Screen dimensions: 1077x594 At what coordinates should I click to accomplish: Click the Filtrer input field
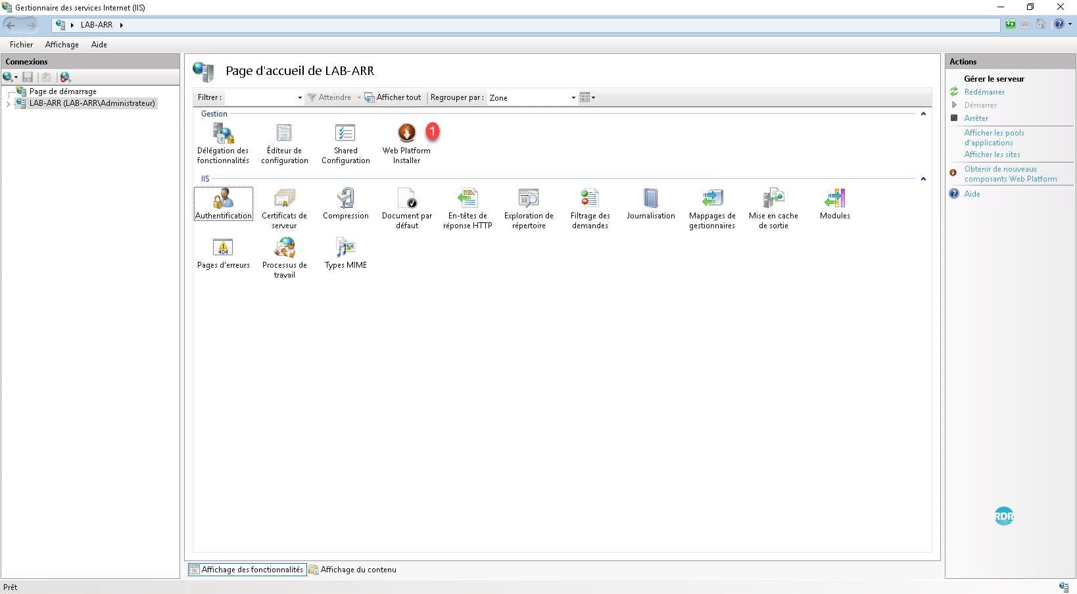(x=260, y=97)
